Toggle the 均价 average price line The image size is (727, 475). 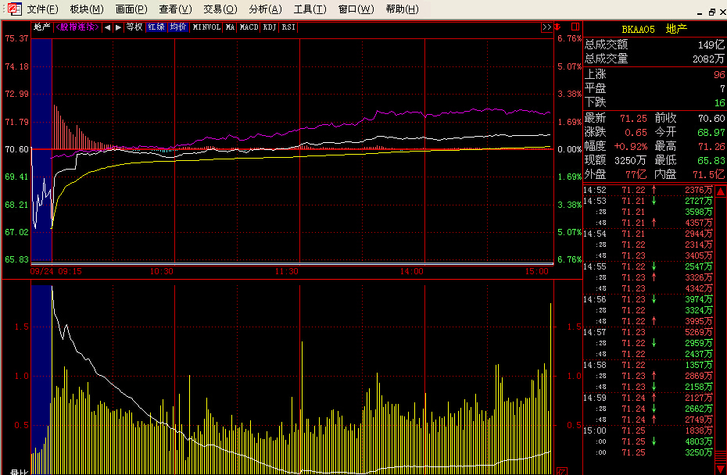(x=178, y=27)
